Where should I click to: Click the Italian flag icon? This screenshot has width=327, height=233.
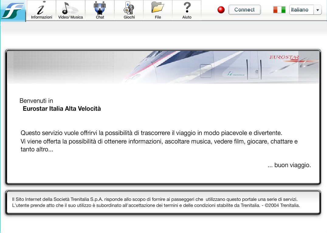[x=279, y=10]
